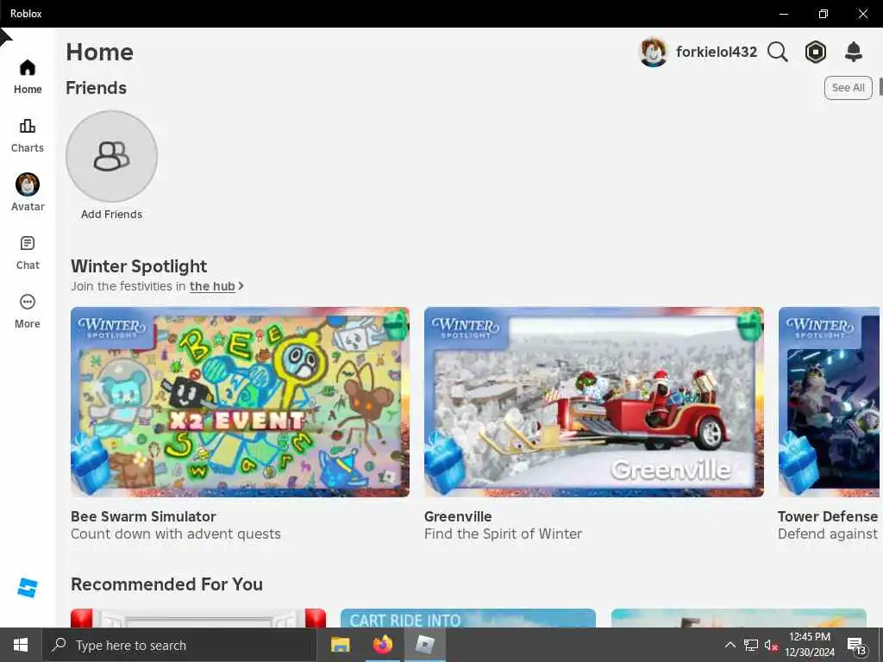Image resolution: width=883 pixels, height=662 pixels.
Task: Close the Roblox window
Action: coord(862,14)
